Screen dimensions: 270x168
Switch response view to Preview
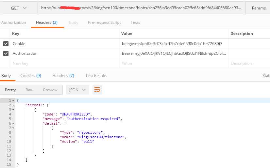click(50, 90)
